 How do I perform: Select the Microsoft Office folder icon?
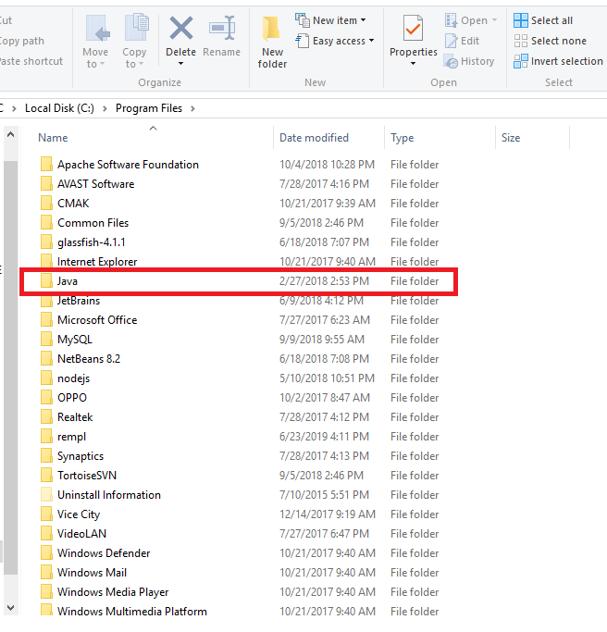pos(46,319)
